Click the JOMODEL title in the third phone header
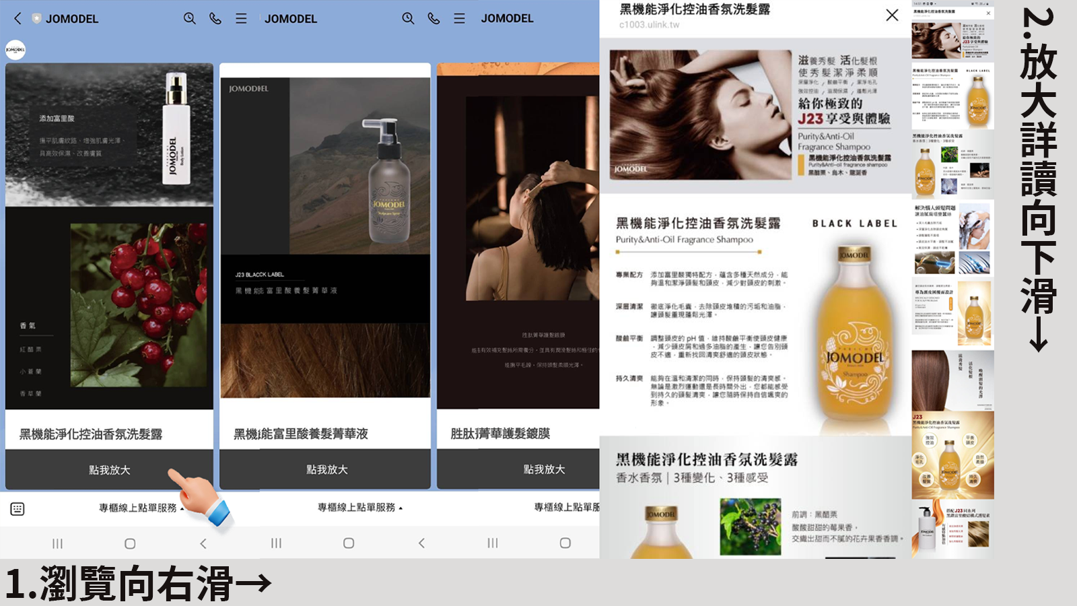Screen dimensions: 1077x606 tap(507, 19)
